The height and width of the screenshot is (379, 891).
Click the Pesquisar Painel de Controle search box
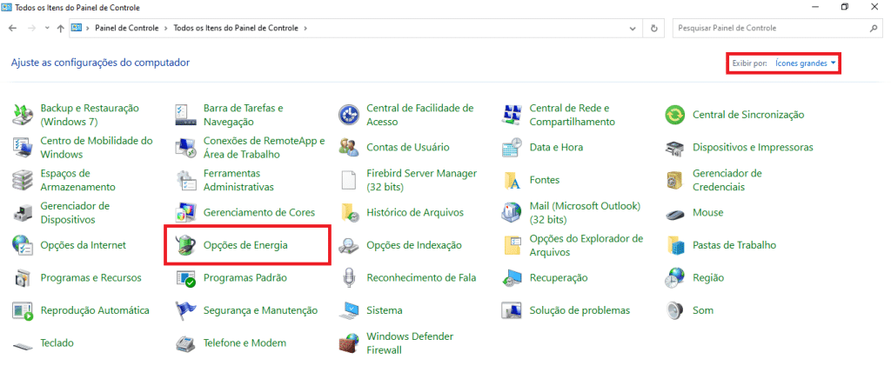click(x=770, y=29)
